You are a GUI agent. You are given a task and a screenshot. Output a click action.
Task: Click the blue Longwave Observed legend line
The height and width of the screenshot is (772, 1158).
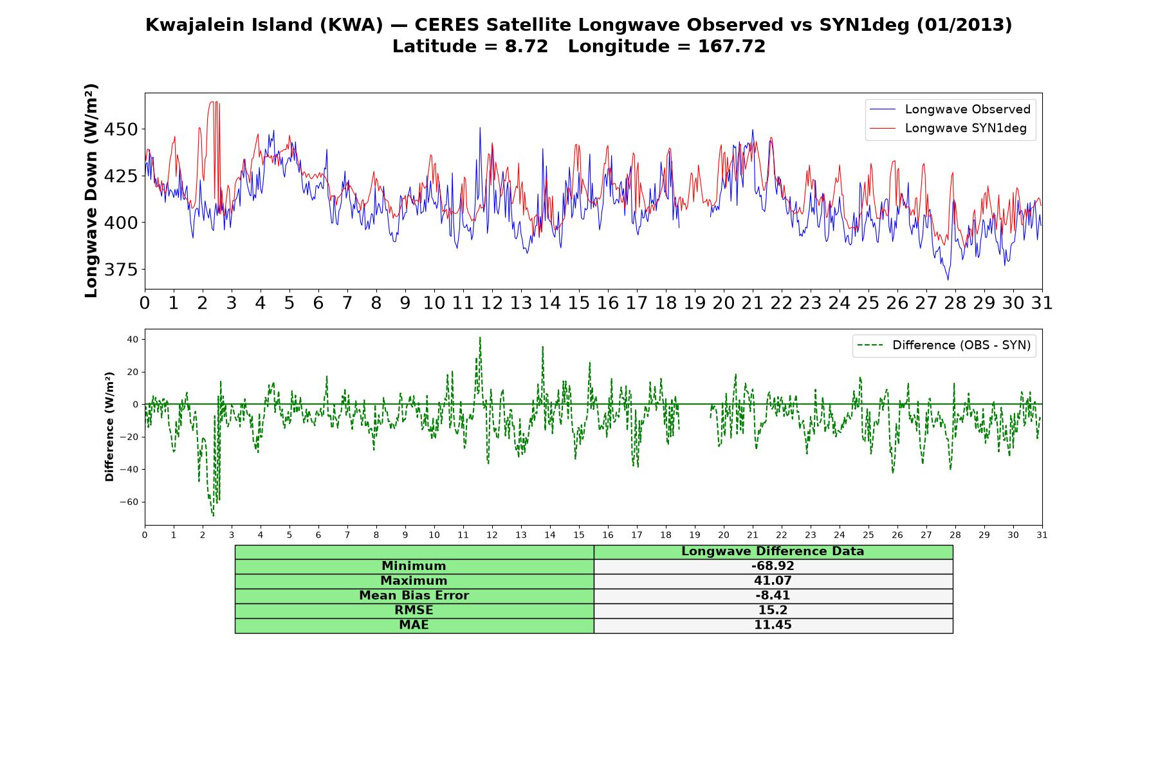883,109
